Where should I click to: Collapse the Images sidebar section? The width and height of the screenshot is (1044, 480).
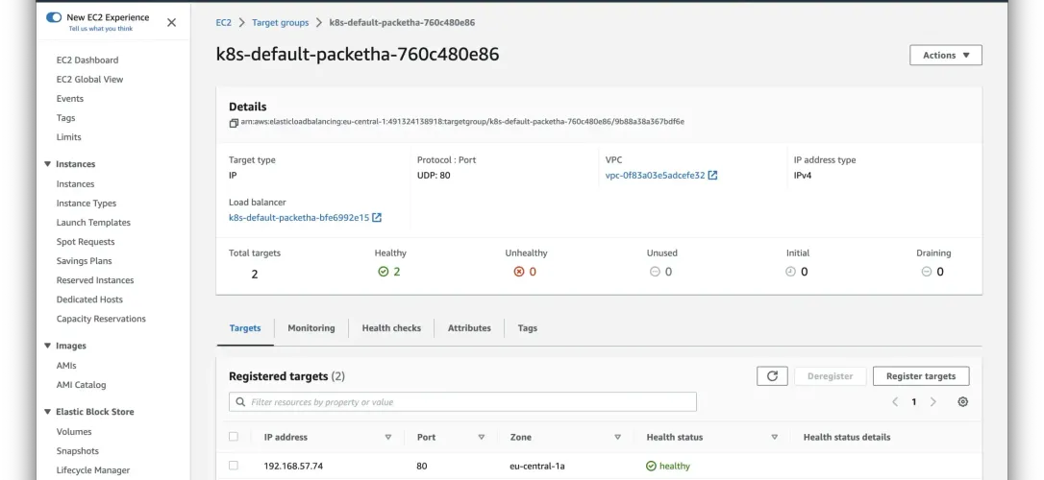[47, 346]
